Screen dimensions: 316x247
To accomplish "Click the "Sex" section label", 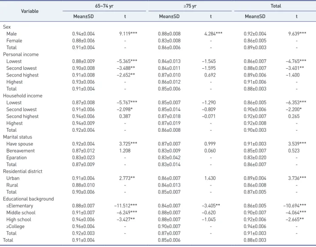I will coord(7,27).
